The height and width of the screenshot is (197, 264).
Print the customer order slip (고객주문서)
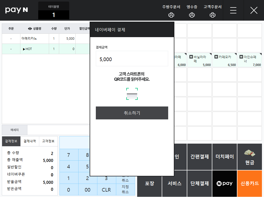[x=213, y=15]
